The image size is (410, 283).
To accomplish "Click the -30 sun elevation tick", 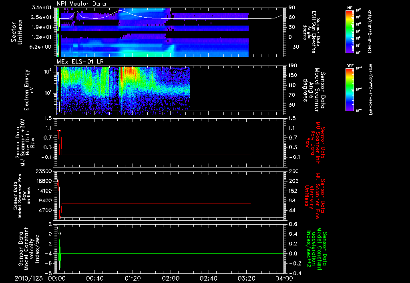I will pos(294,47).
